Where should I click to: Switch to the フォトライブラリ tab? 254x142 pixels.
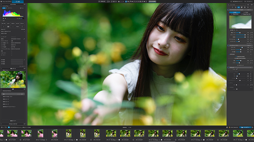[6, 2]
